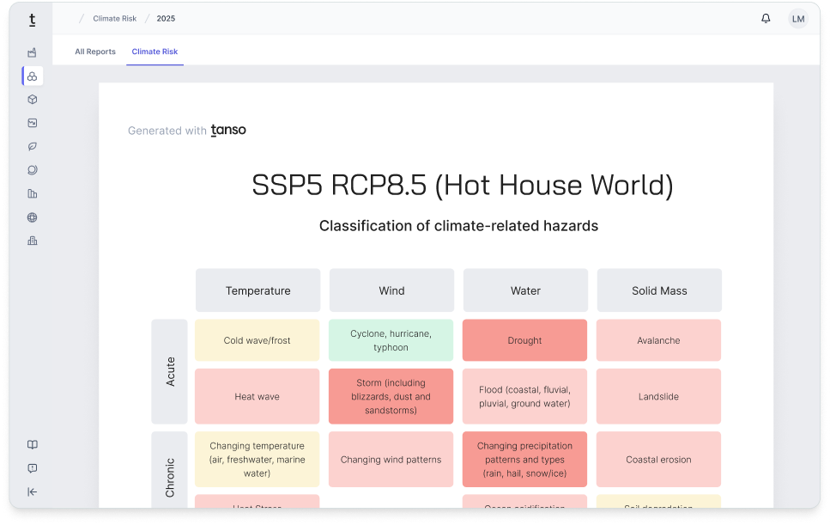Click the tanso 't' logo in sidebar

pyautogui.click(x=33, y=20)
